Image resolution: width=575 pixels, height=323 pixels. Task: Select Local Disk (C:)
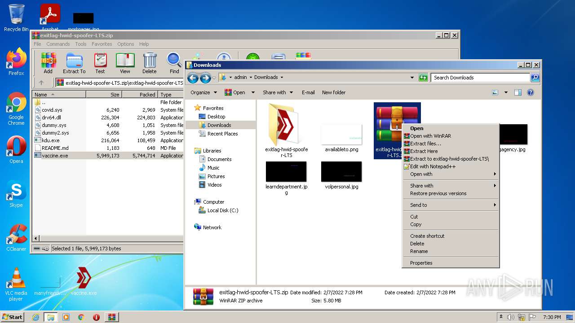[223, 210]
